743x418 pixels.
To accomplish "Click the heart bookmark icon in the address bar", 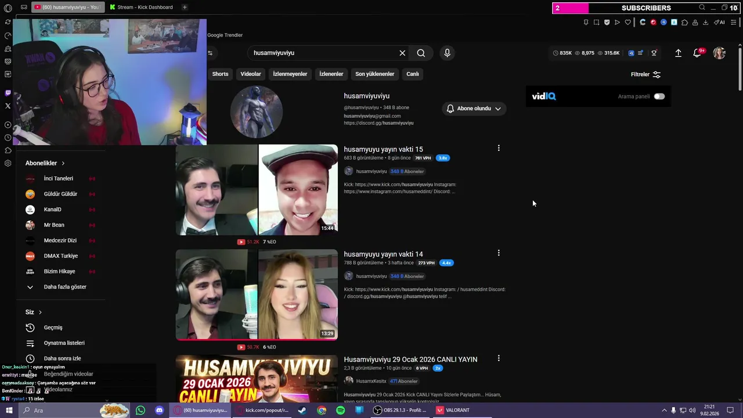I will (627, 22).
